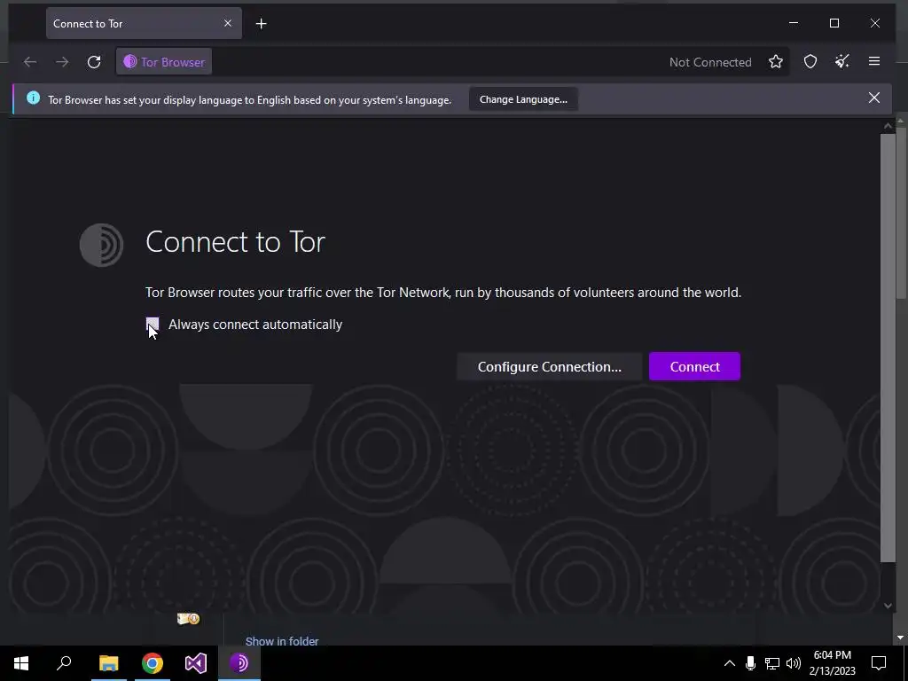The width and height of the screenshot is (908, 681).
Task: Click the network tray icon
Action: 772,663
